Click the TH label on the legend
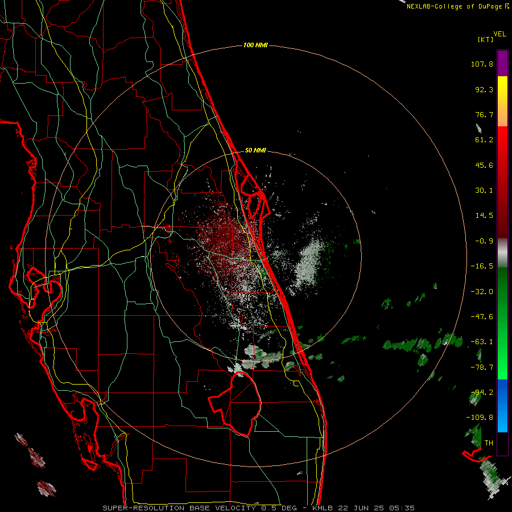The height and width of the screenshot is (512, 512). [x=489, y=443]
